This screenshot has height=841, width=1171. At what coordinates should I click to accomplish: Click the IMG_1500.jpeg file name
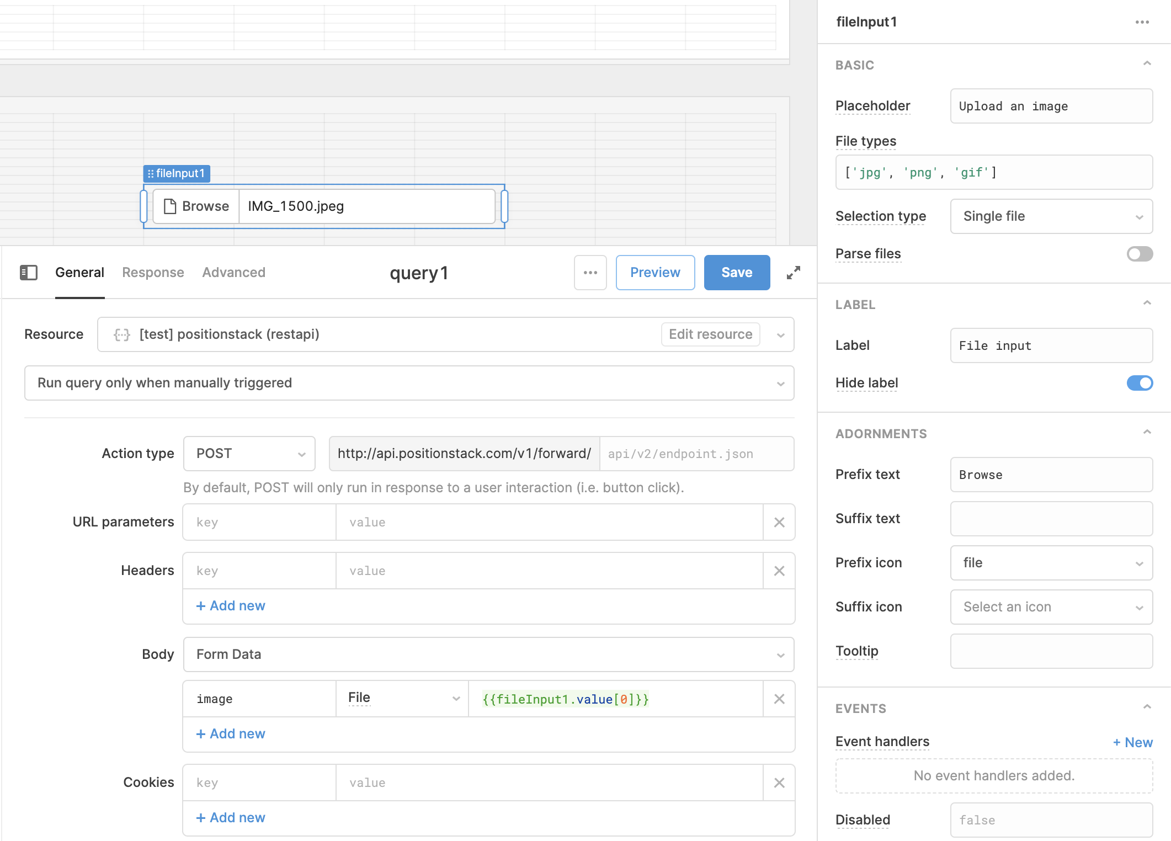click(x=296, y=206)
